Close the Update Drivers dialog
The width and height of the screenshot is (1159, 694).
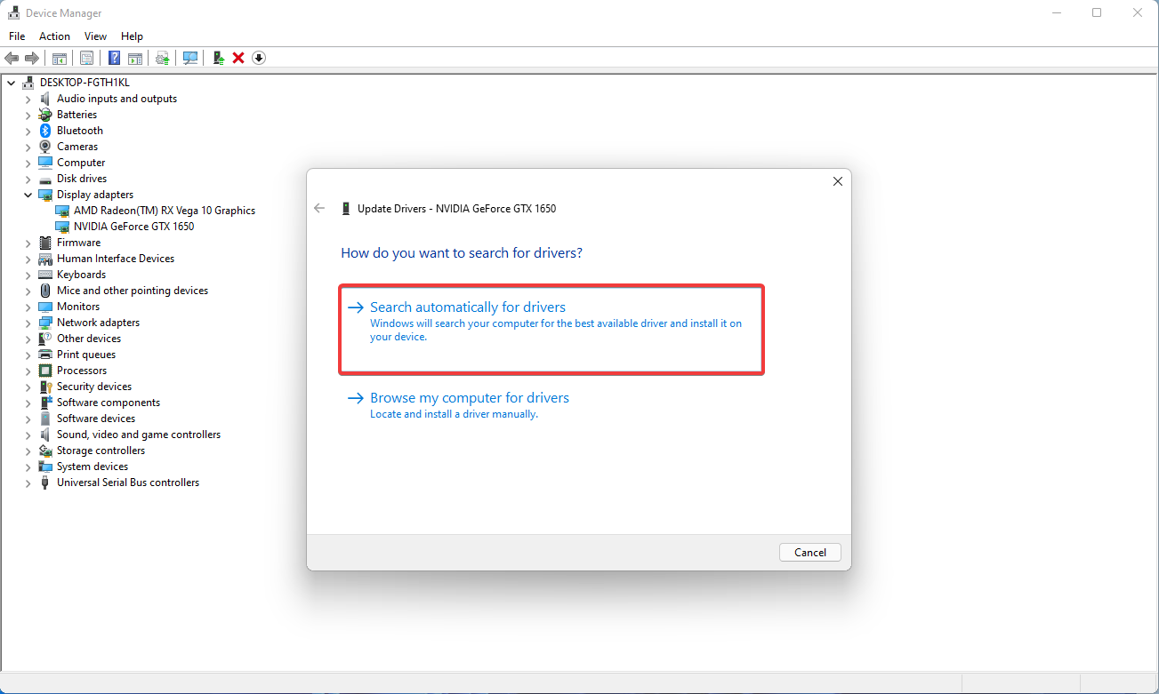(x=837, y=181)
